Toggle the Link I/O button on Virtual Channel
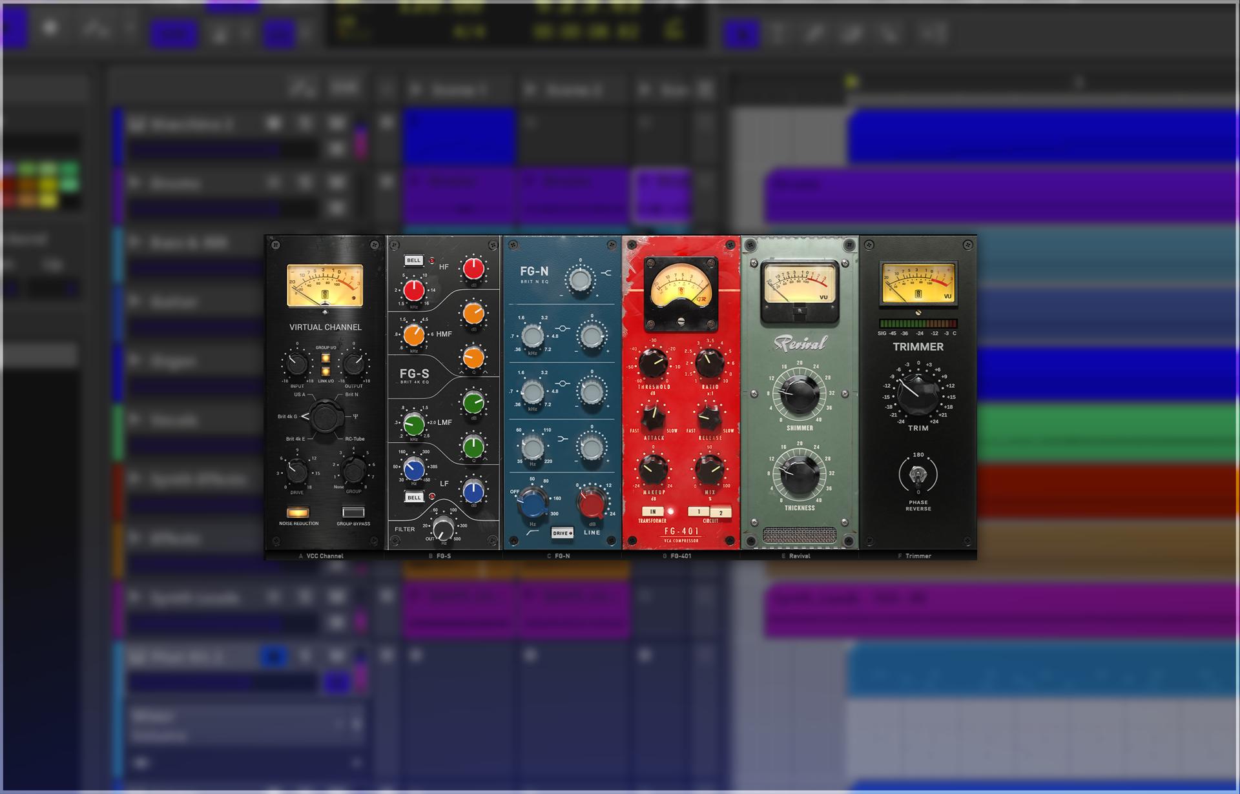The width and height of the screenshot is (1240, 794). pos(325,372)
